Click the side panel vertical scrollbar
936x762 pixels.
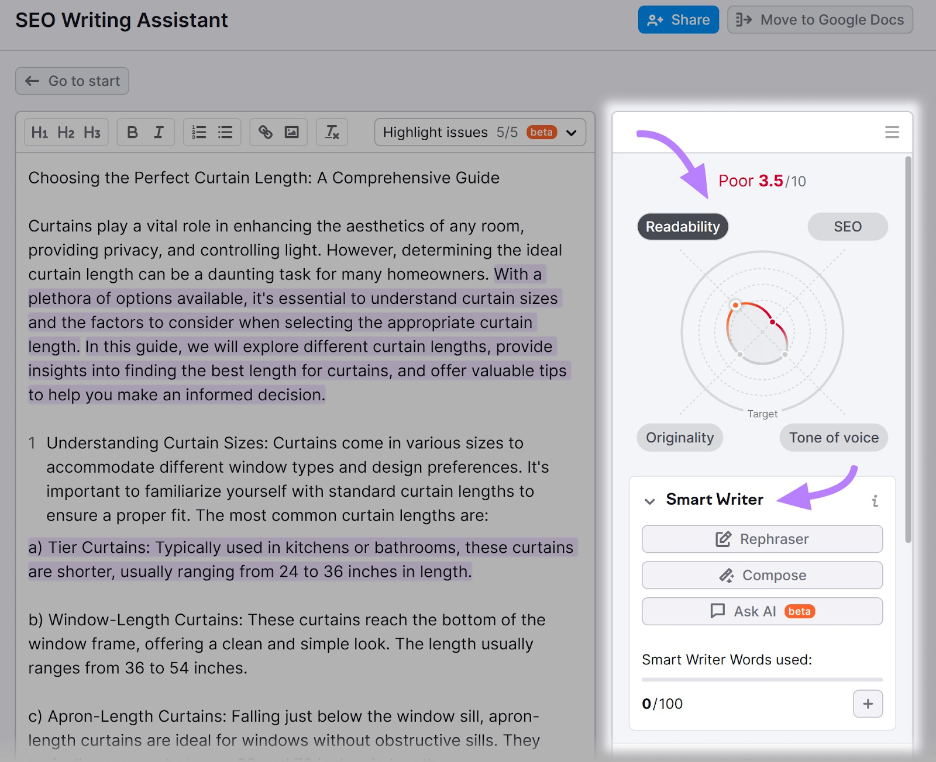point(908,349)
